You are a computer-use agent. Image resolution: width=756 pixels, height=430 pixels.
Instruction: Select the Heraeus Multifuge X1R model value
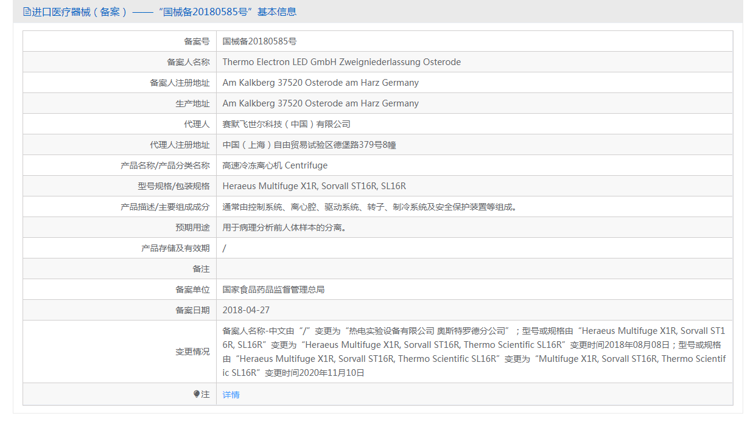click(x=314, y=186)
